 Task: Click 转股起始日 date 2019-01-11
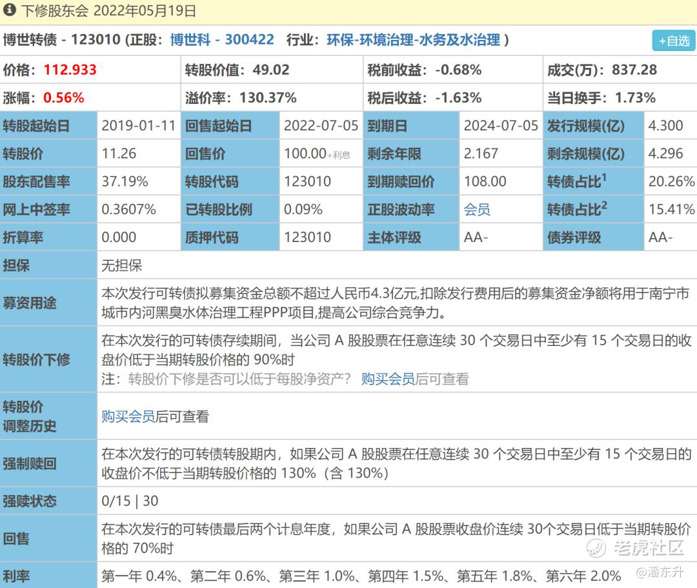click(x=139, y=125)
